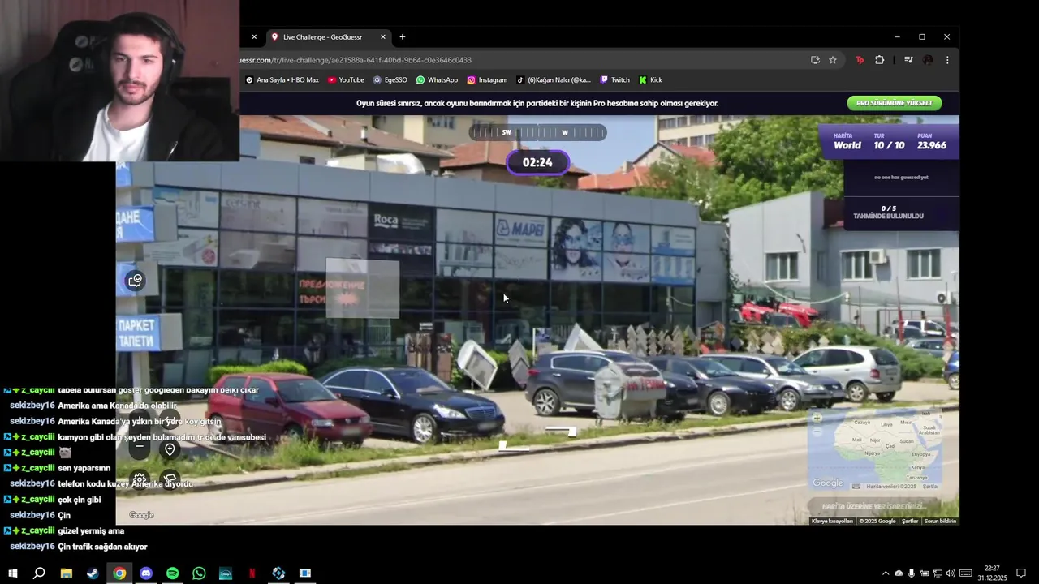Open WhatsApp from the taskbar

pos(199,573)
